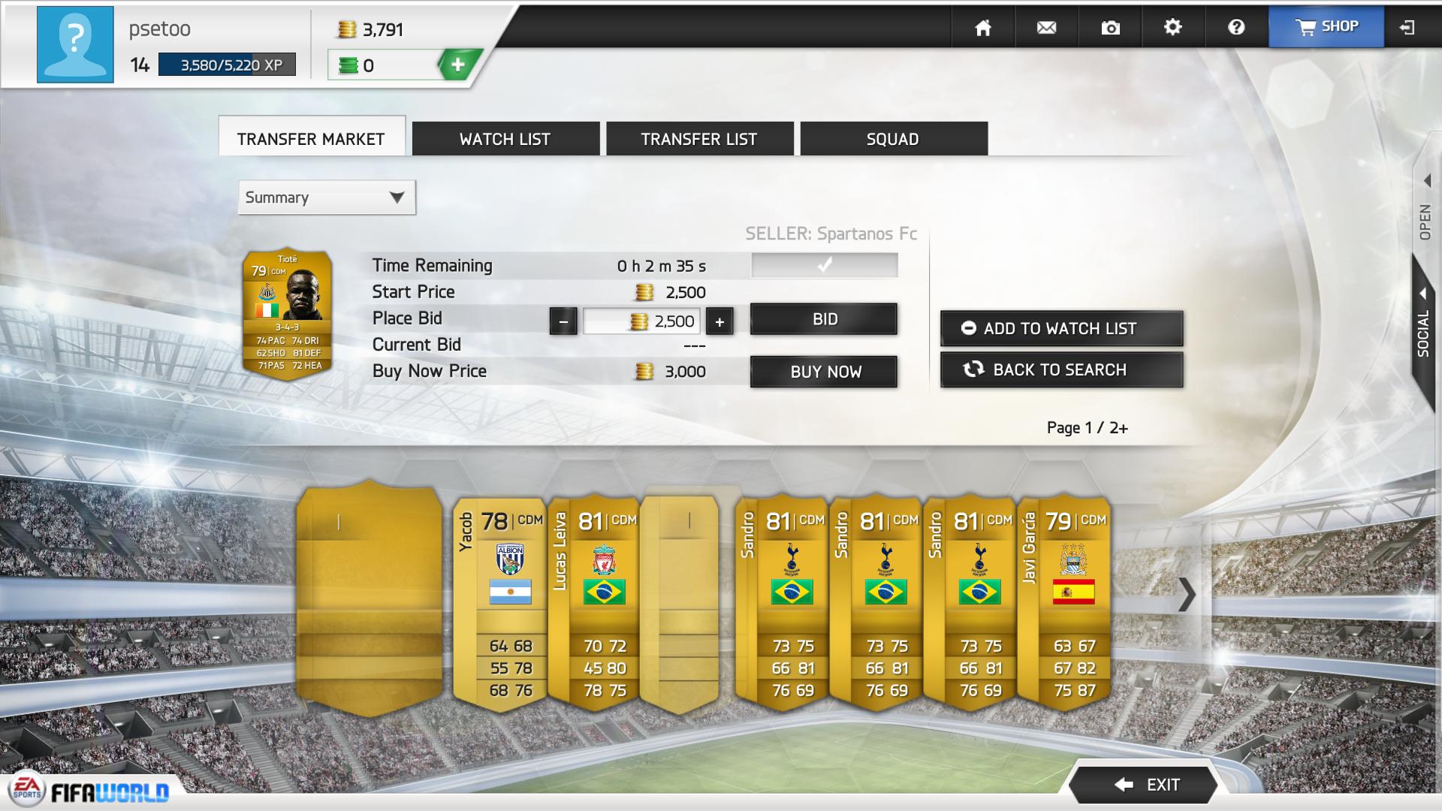
Task: Click ADD TO WATCH LIST button
Action: (x=1061, y=328)
